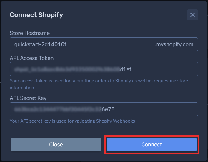
Task: Click into the API Access Token field
Action: [104, 69]
